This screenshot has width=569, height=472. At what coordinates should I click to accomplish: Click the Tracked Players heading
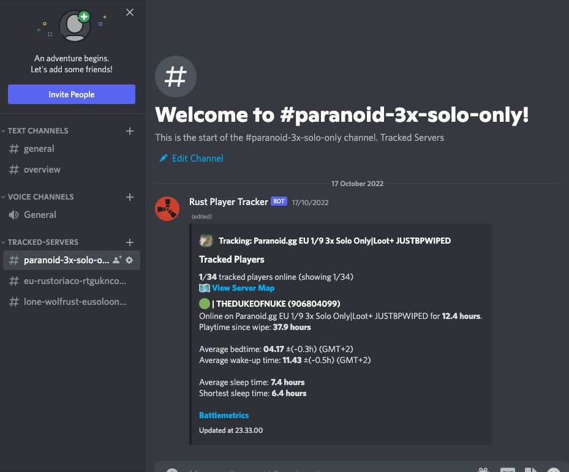click(x=232, y=260)
